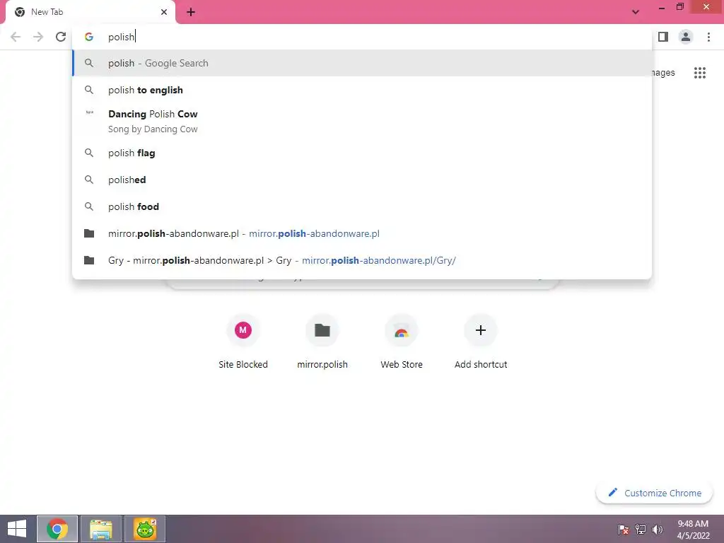
Task: Pick the 'polish to english' suggestion
Action: 362,90
